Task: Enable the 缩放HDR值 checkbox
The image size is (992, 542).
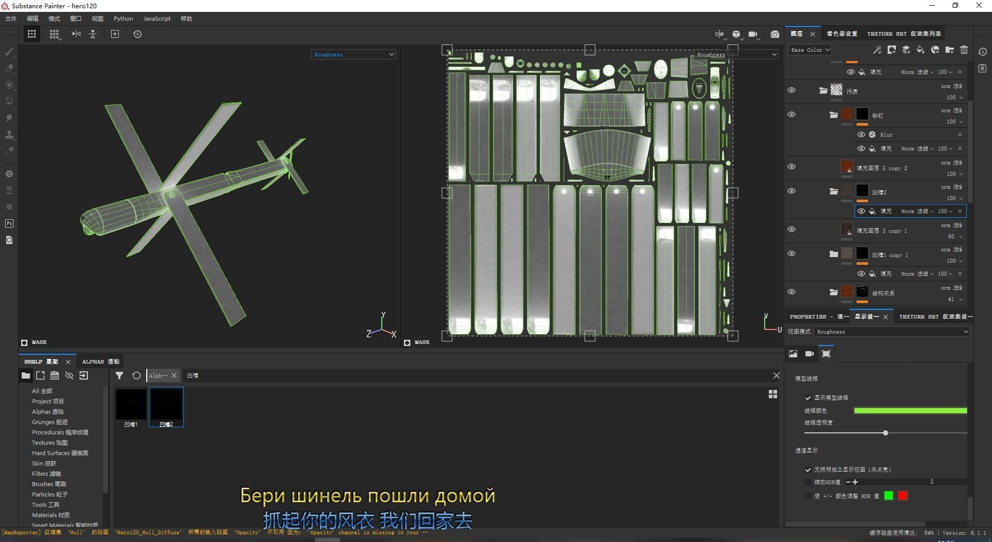Action: [x=808, y=482]
